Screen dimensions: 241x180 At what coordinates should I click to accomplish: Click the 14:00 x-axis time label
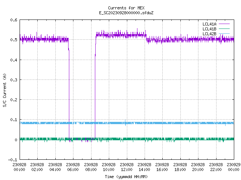click(144, 169)
